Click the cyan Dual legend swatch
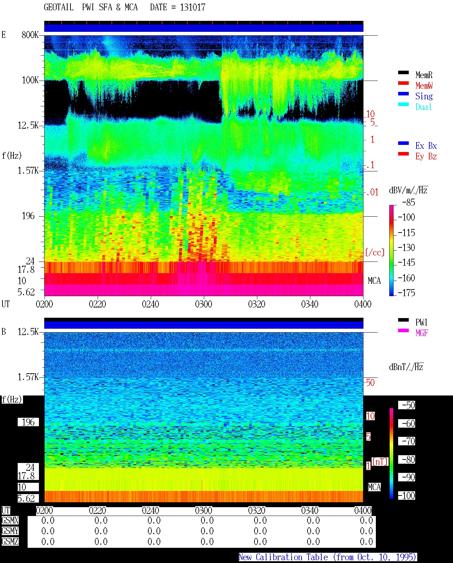453x563 pixels. click(x=403, y=105)
